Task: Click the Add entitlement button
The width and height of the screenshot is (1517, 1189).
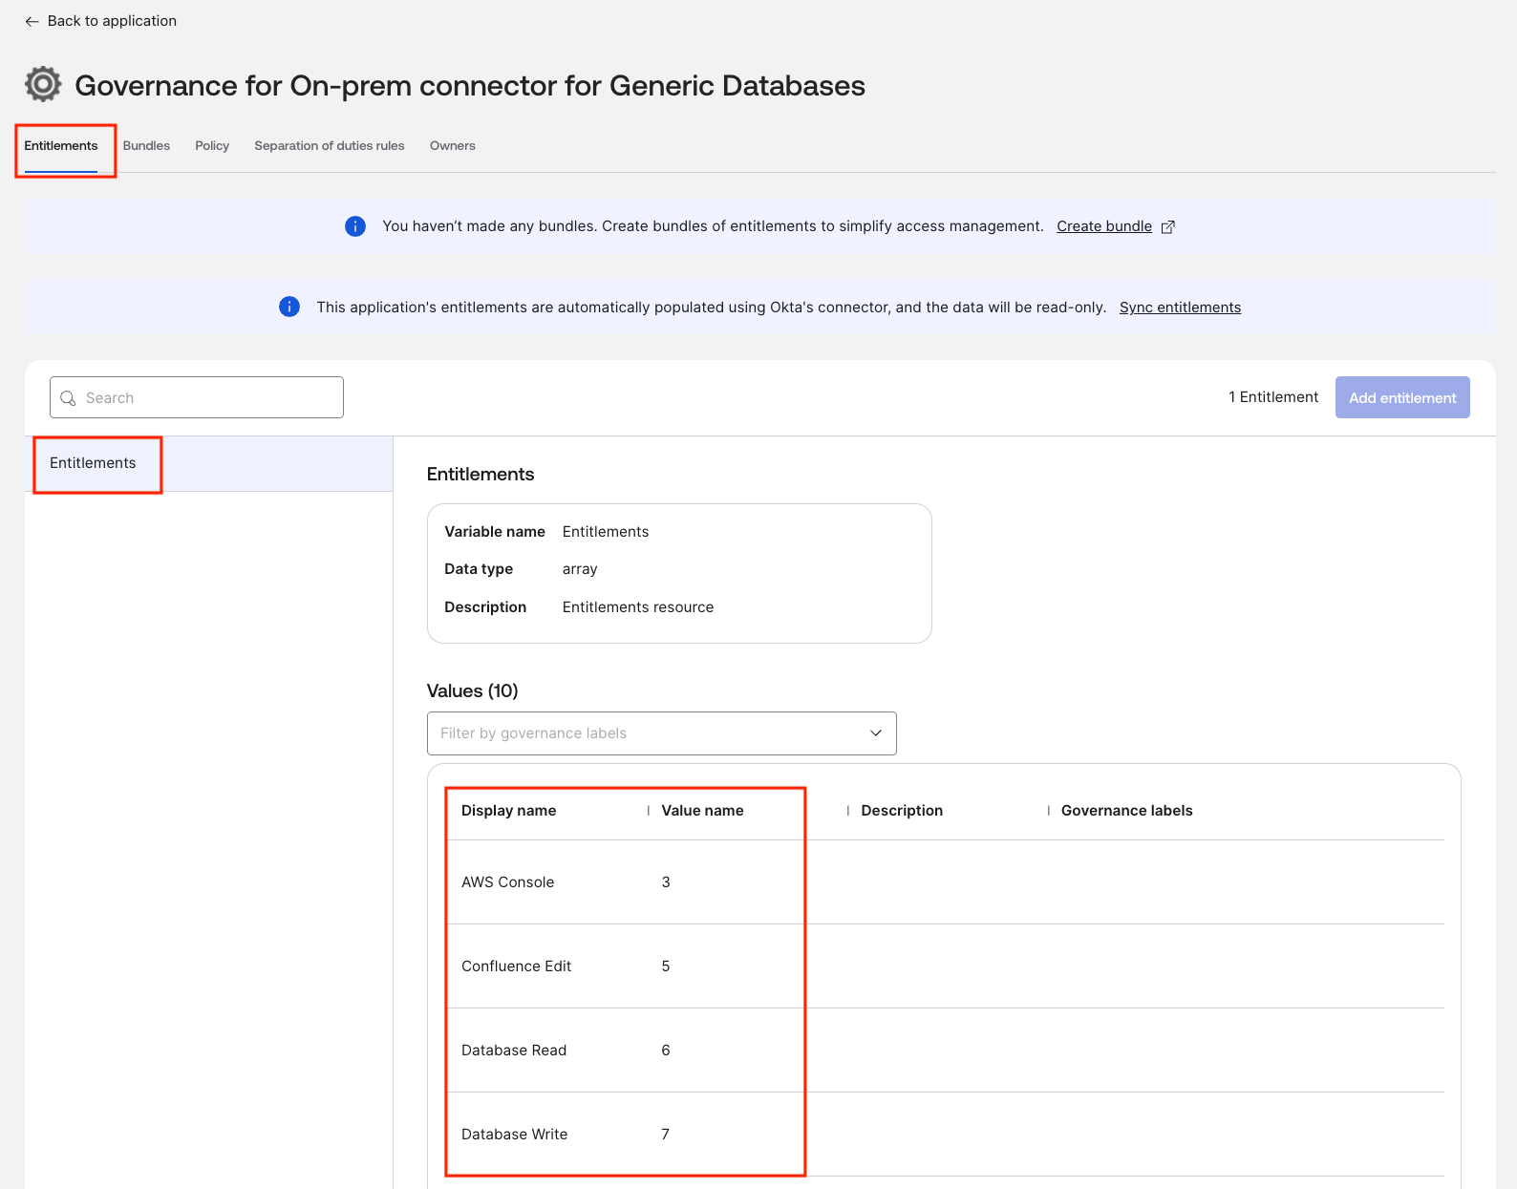Action: coord(1402,397)
